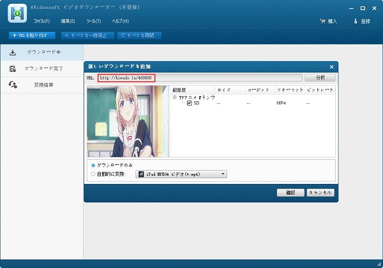
Task: Select the 変換結果 sidebar tab
Action: pyautogui.click(x=41, y=85)
